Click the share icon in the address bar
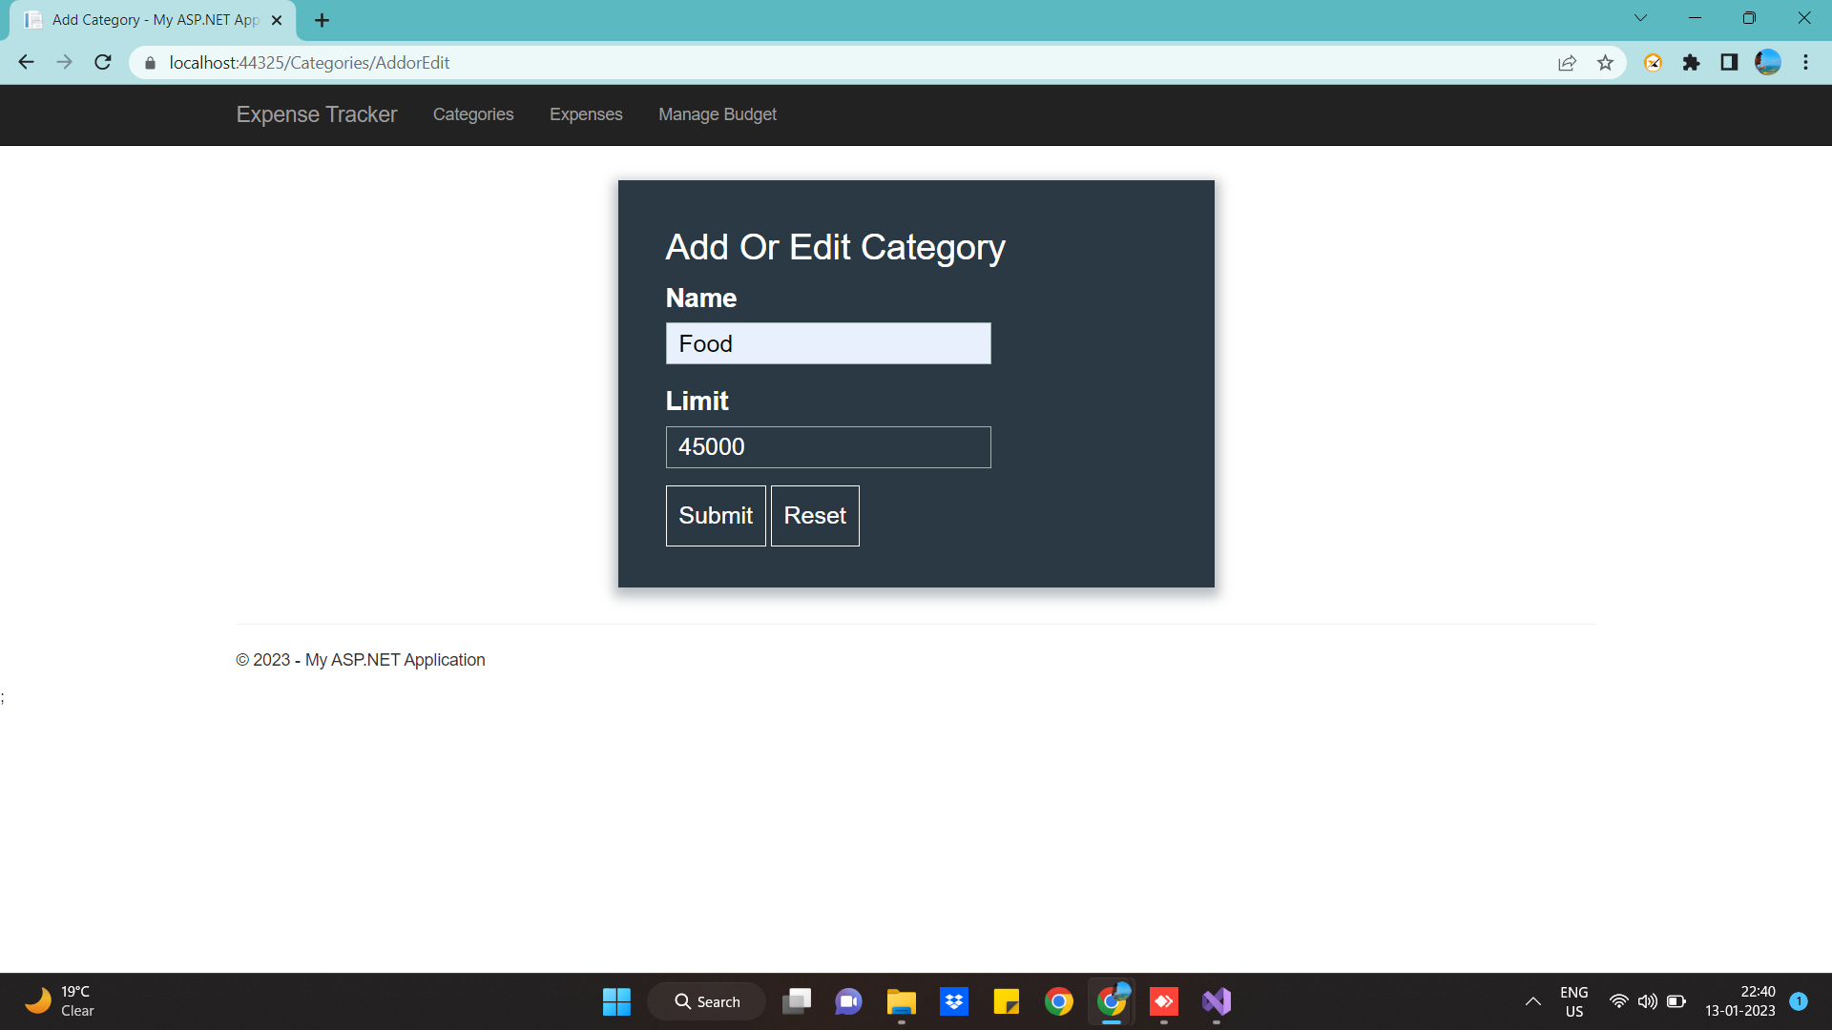Screen dimensions: 1832x1030 click(1568, 62)
